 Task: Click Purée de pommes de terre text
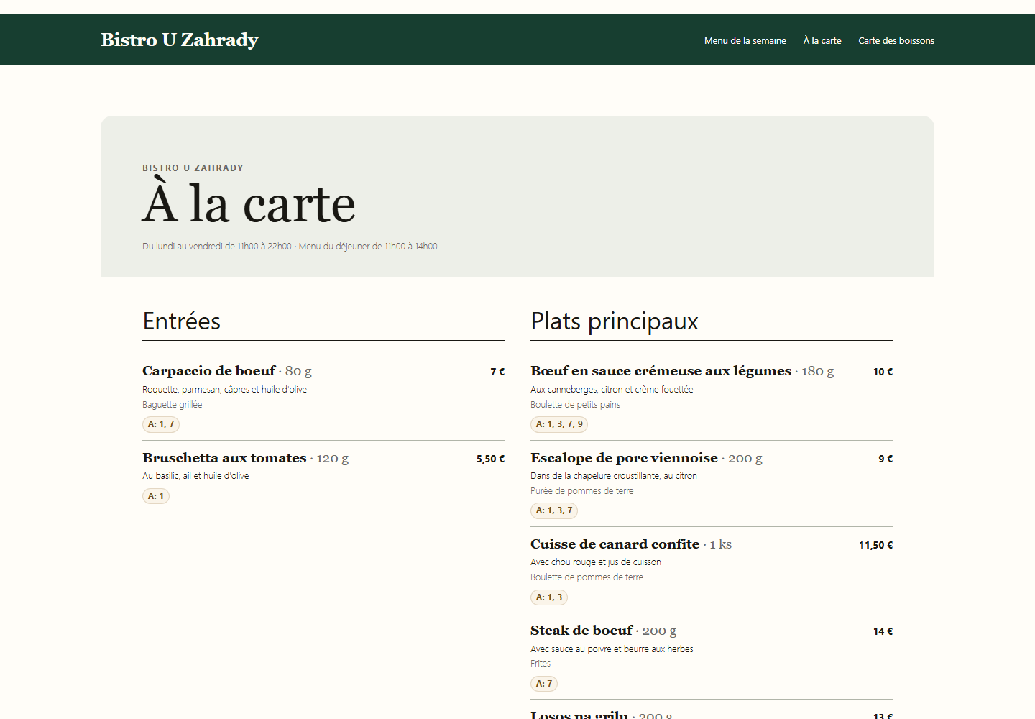582,490
